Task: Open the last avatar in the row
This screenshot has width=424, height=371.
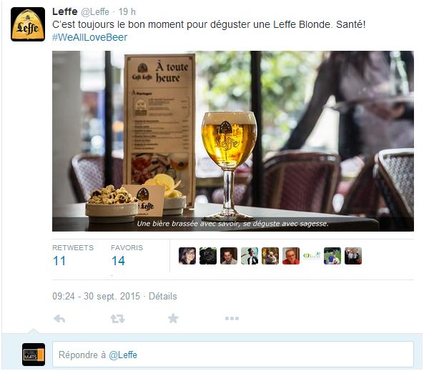Action: 353,256
